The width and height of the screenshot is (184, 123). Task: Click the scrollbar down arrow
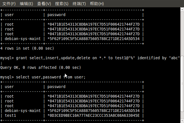tap(182, 121)
